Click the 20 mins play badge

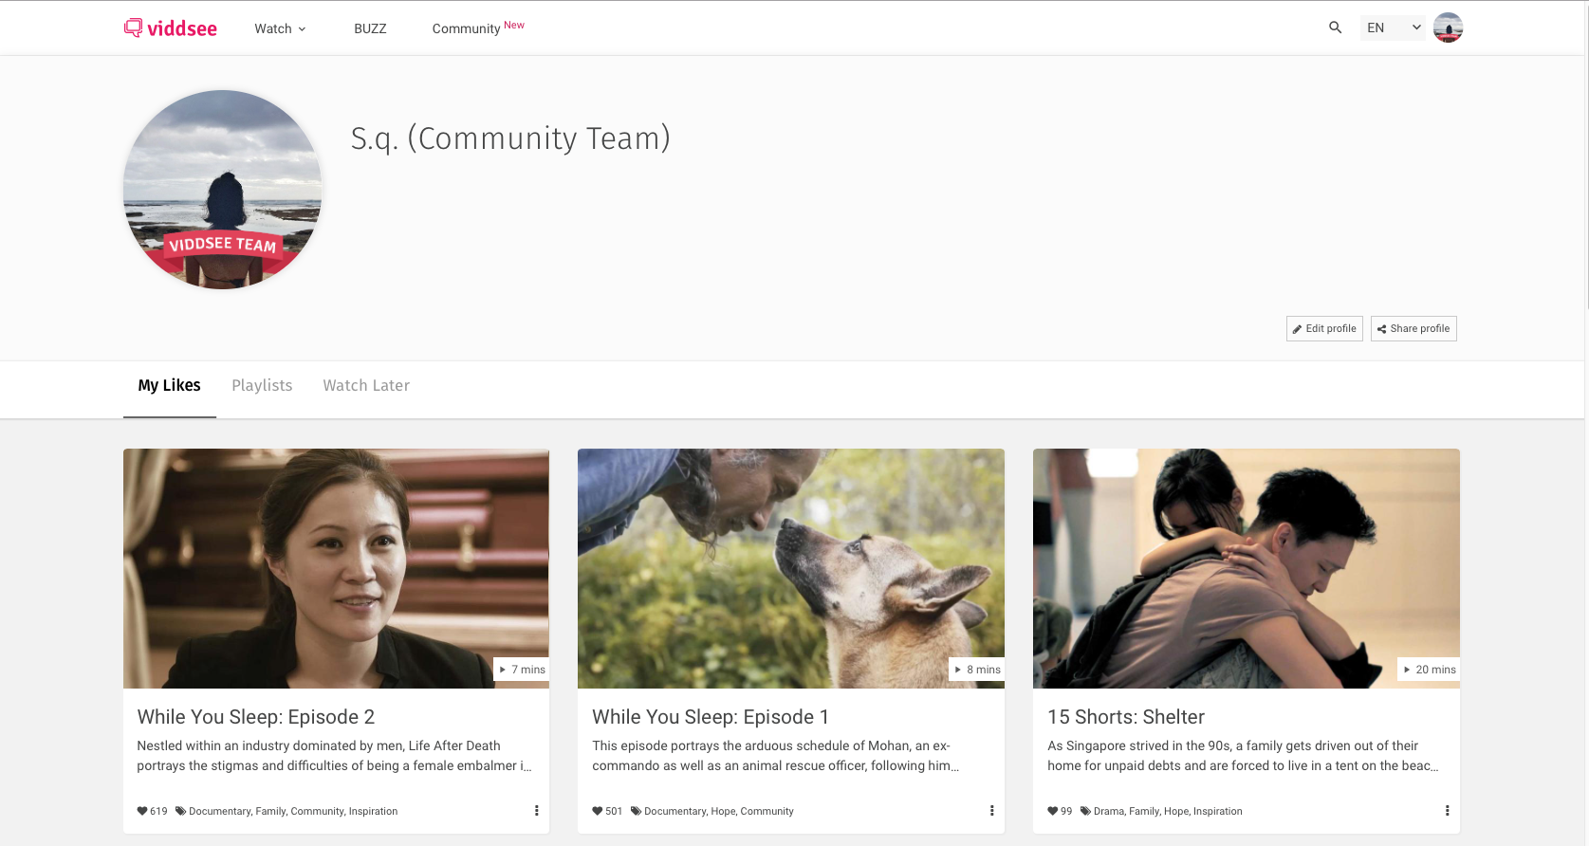(1429, 670)
